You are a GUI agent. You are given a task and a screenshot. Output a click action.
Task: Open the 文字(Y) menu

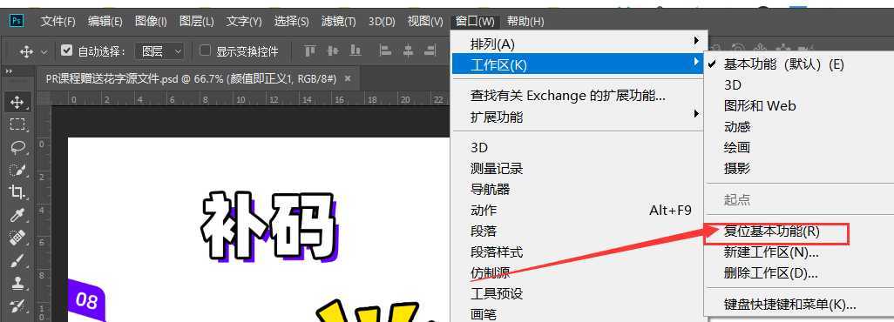[x=243, y=22]
